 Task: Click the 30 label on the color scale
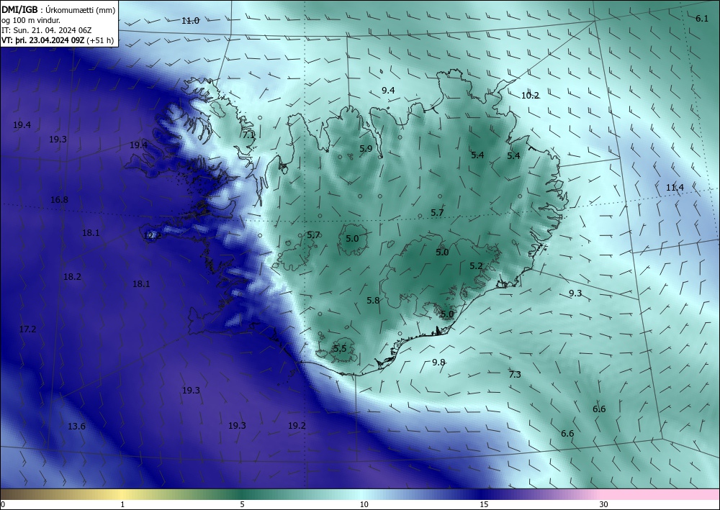pyautogui.click(x=604, y=504)
